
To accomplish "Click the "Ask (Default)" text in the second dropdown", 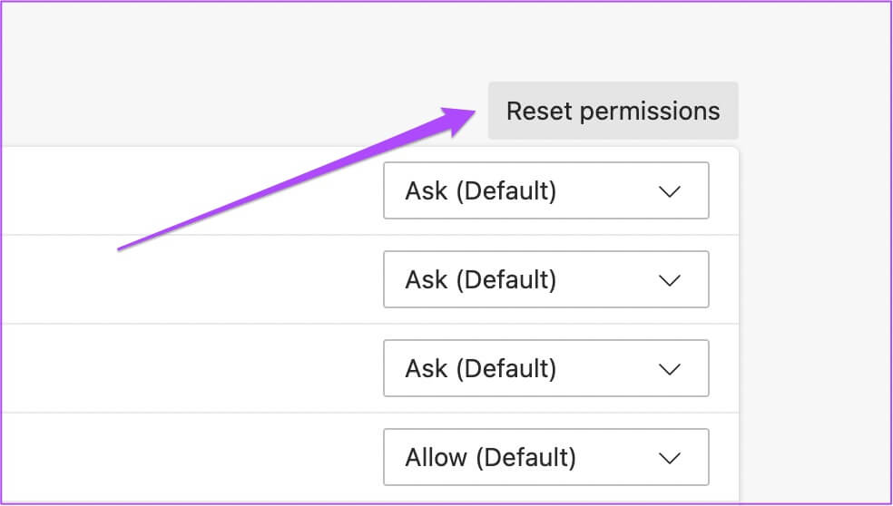I will click(480, 279).
